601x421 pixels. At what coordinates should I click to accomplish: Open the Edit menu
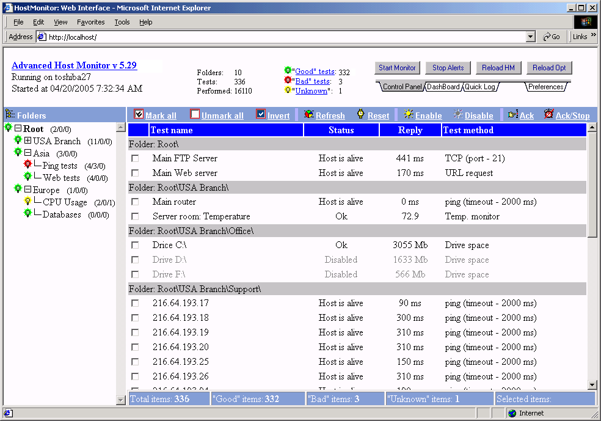click(x=38, y=22)
